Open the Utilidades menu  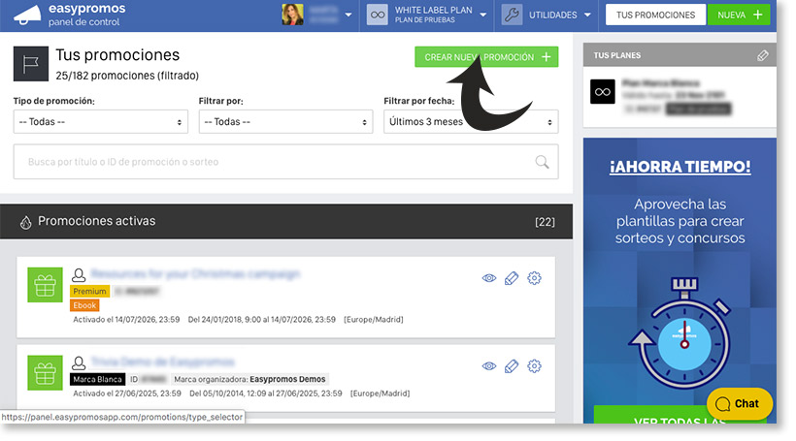[560, 16]
